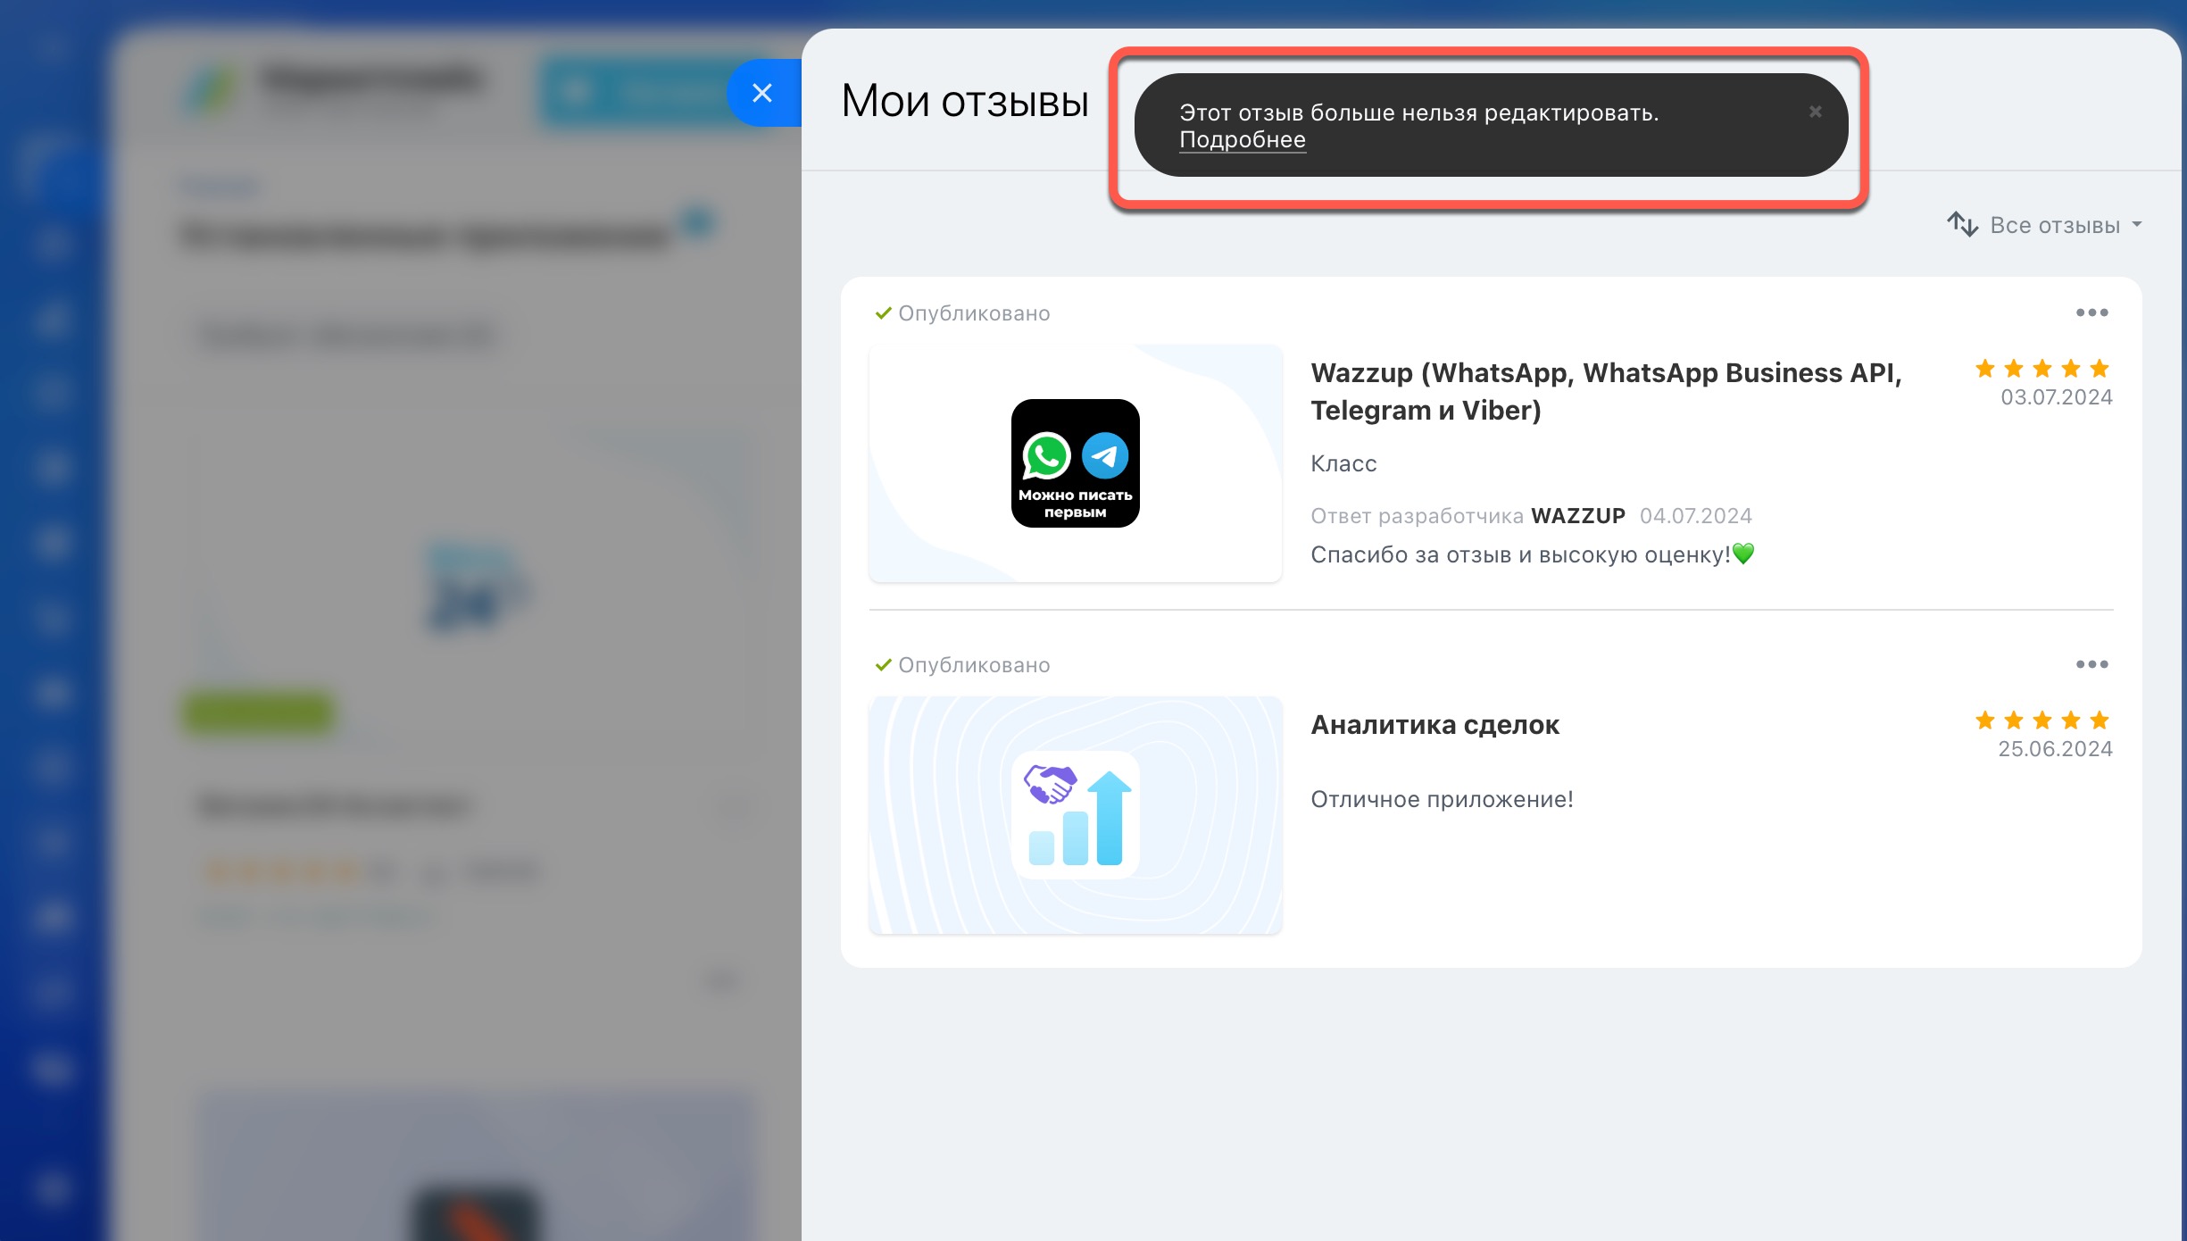
Task: Open the Все отзывы filter dropdown
Action: (2066, 225)
